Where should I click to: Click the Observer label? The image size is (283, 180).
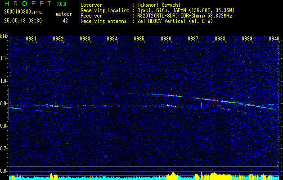[91, 5]
